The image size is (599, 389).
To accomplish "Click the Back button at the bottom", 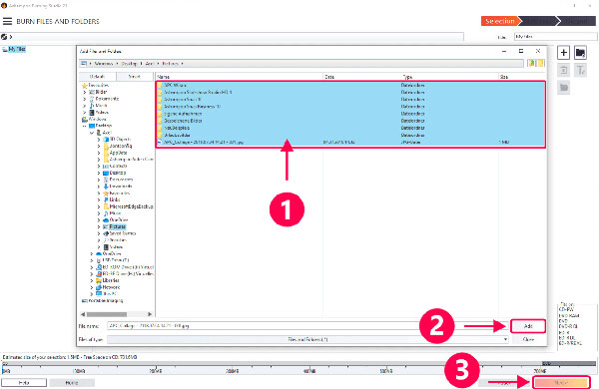I will 504,382.
